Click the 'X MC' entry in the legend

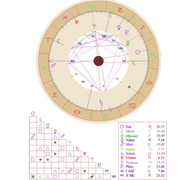(x=130, y=176)
